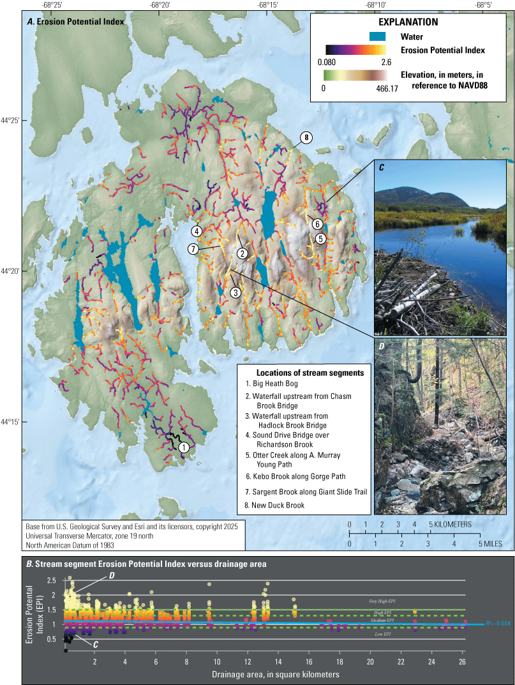Select circled marker 4 on the map
This screenshot has height=685, width=515.
coord(197,231)
